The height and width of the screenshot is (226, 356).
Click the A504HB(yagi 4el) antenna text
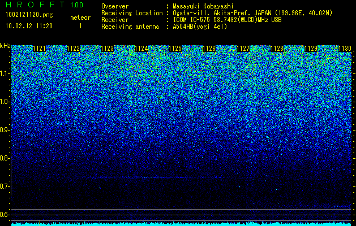[200, 27]
